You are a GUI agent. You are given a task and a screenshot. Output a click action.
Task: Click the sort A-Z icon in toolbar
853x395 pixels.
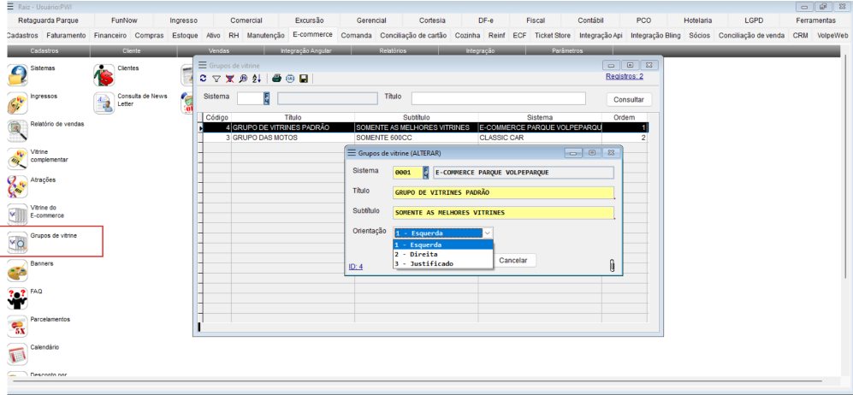coord(258,79)
